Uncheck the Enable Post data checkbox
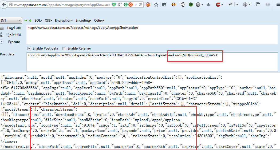Viewport: 280px width, 150px height. click(x=29, y=48)
